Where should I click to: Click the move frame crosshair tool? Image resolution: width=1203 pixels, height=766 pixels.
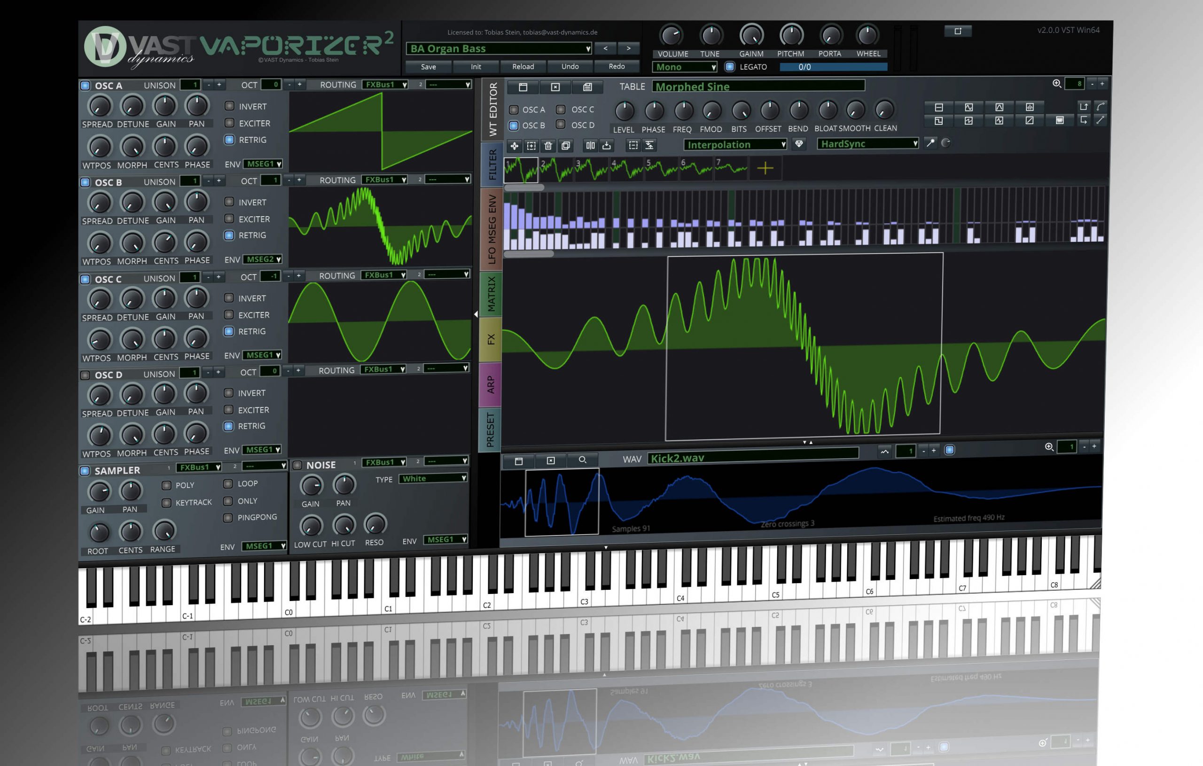[x=514, y=145]
